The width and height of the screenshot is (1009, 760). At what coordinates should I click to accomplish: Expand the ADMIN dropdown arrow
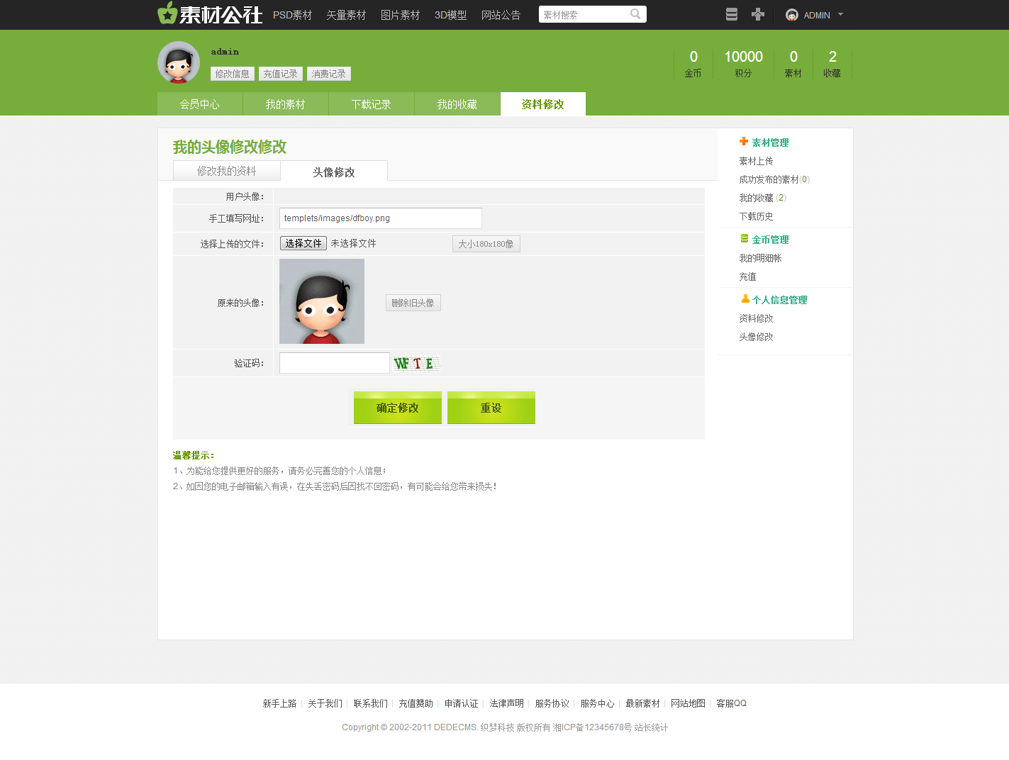pos(841,14)
